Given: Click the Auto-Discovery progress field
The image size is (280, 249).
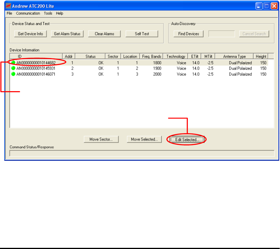Looking at the screenshot, I should [222, 34].
